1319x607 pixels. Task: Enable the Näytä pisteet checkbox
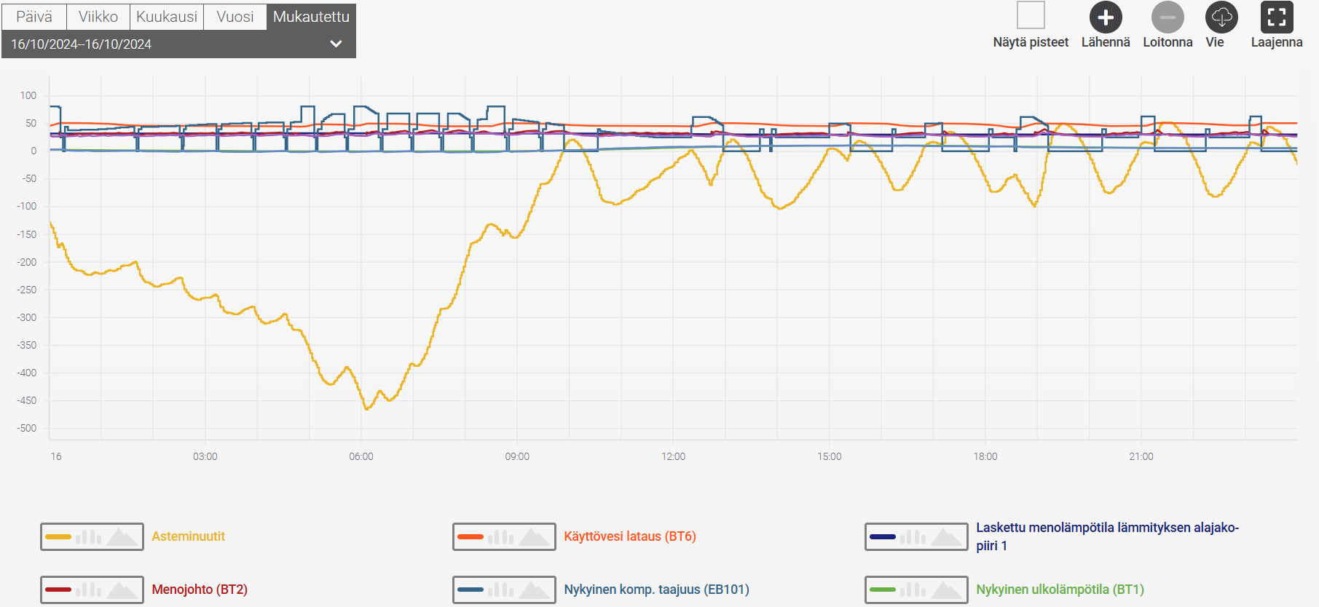pyautogui.click(x=1031, y=15)
